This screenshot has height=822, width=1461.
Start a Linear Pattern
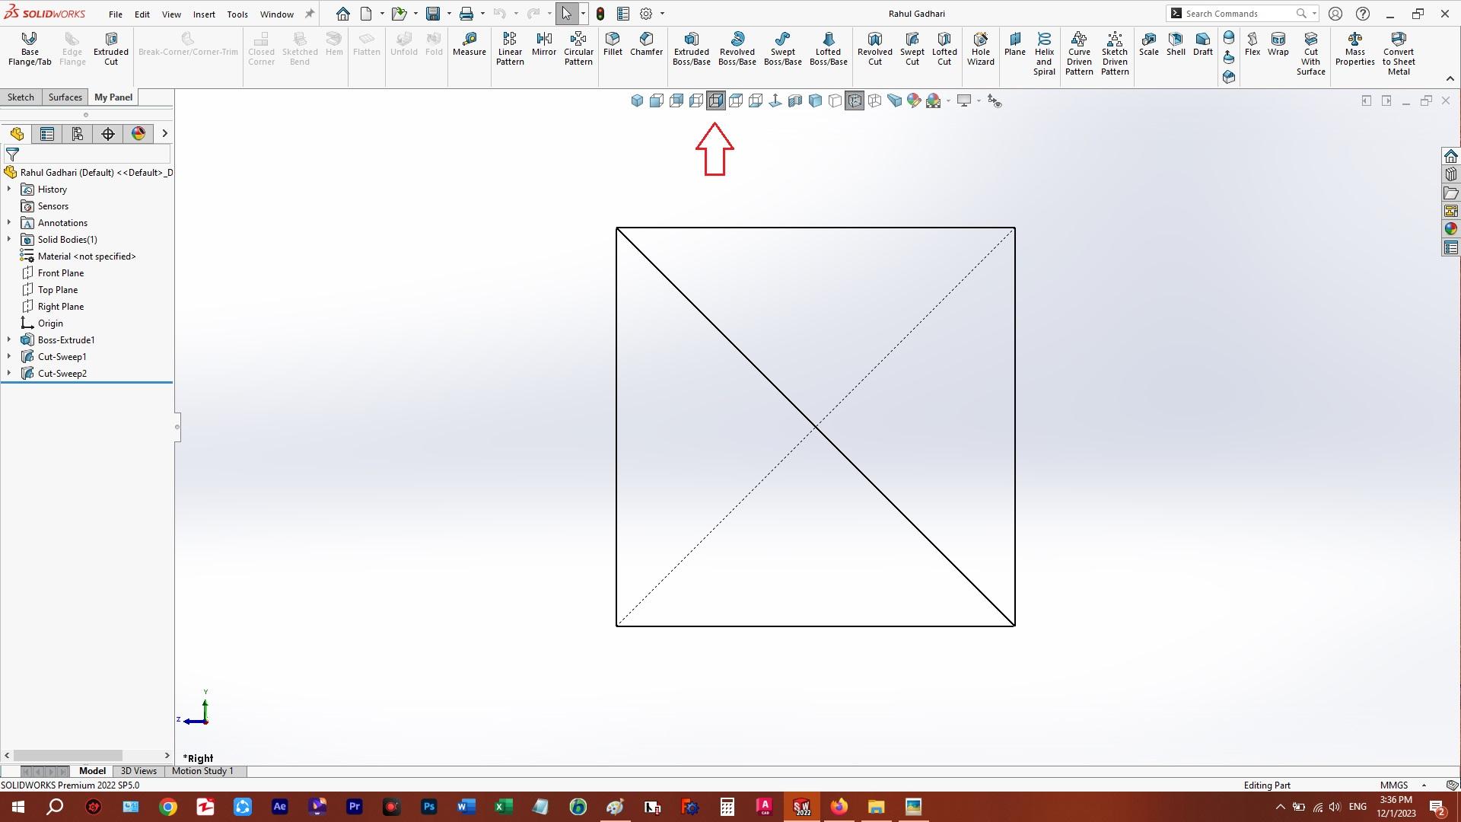click(510, 49)
